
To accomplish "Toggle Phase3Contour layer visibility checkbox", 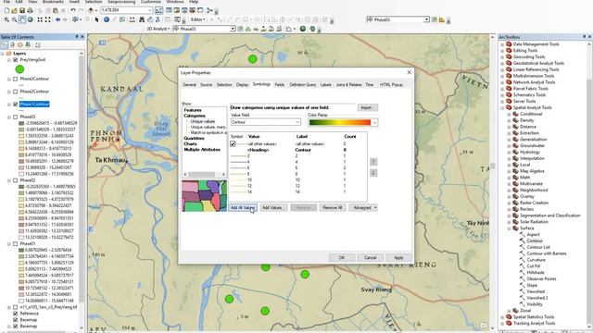I will tap(16, 79).
